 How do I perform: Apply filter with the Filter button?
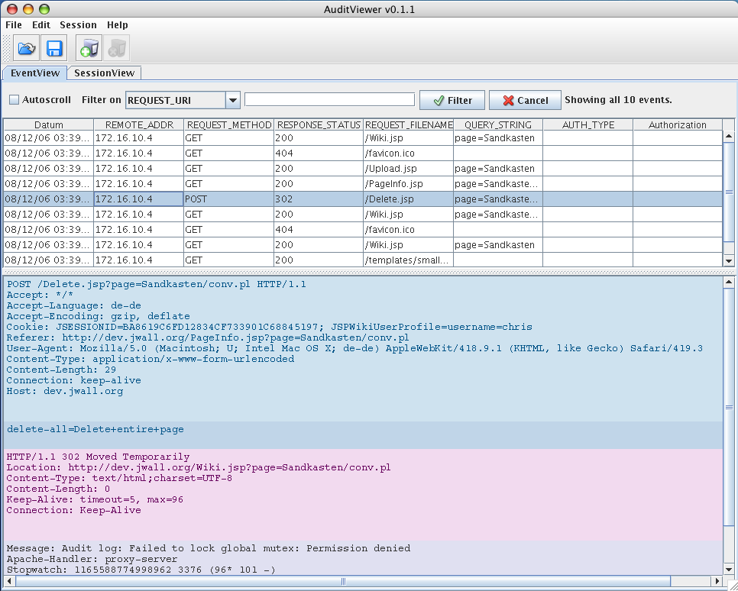coord(452,100)
